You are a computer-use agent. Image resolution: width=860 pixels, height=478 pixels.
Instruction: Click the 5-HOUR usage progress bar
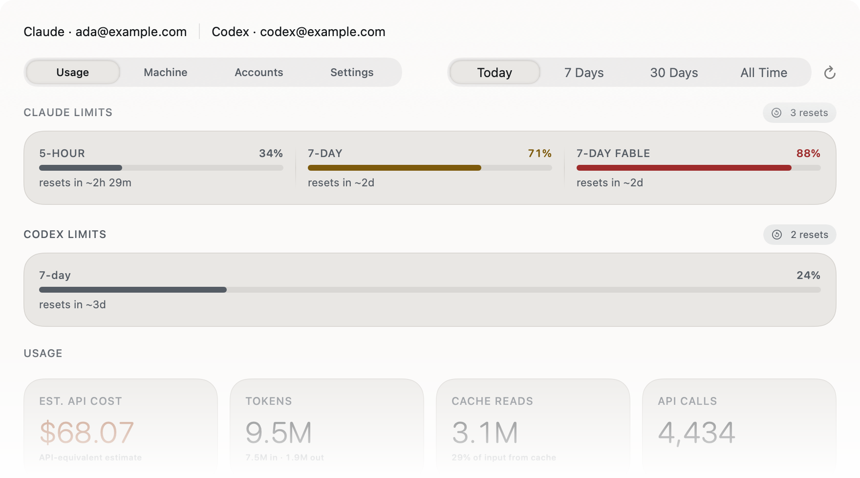pos(161,168)
